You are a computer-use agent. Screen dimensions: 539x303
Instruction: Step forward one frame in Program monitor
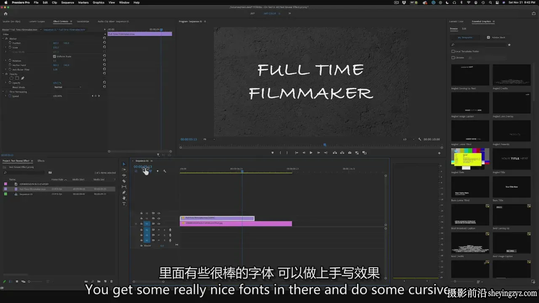click(x=318, y=153)
